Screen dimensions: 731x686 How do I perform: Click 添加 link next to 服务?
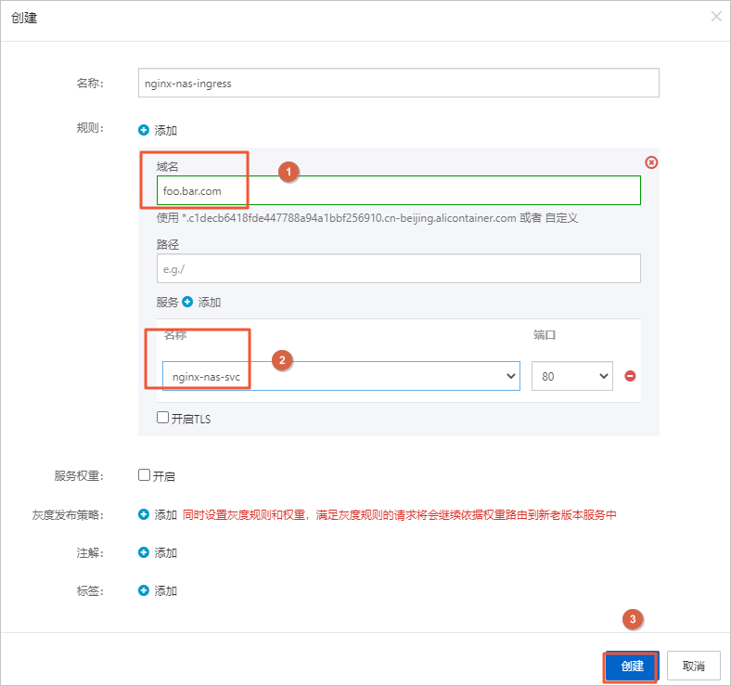coord(210,303)
